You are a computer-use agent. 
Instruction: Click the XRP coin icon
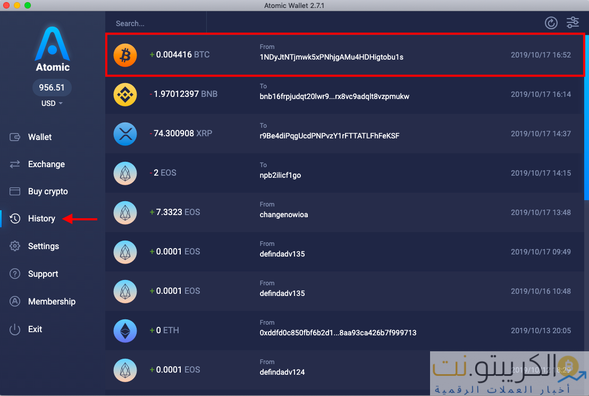click(125, 134)
